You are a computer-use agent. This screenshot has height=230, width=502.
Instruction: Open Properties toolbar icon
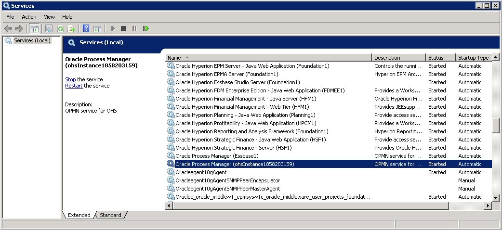click(x=49, y=29)
